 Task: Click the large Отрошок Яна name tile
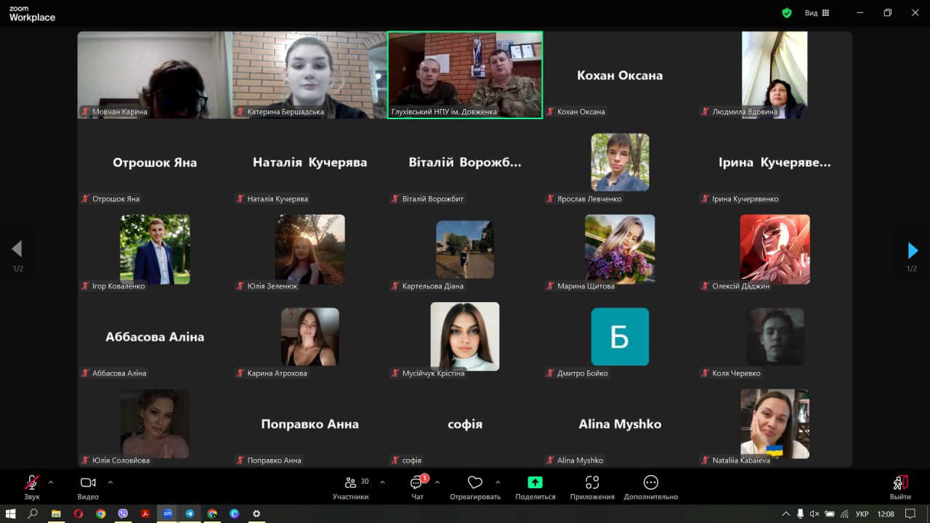(155, 162)
